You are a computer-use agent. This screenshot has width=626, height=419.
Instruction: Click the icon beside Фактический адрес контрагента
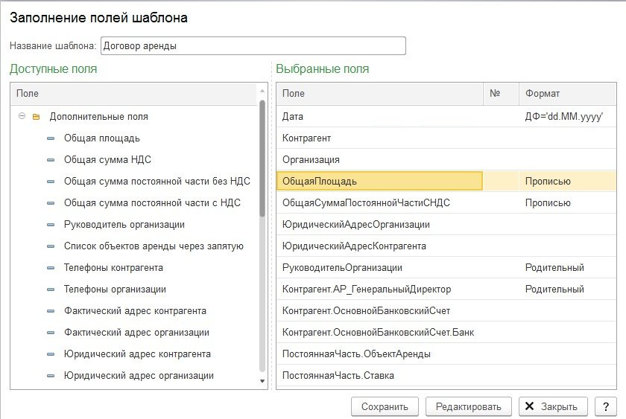[x=51, y=311]
